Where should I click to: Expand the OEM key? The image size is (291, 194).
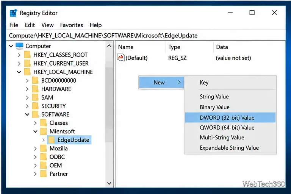[x=36, y=166]
